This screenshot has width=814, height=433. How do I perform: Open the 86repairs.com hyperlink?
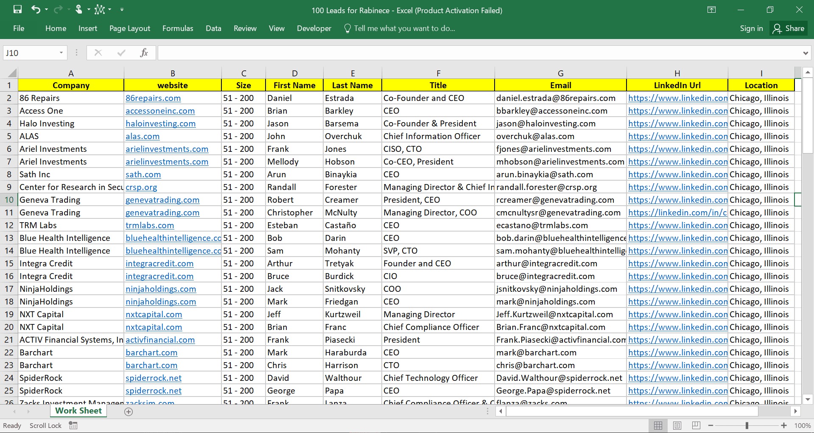pos(153,98)
